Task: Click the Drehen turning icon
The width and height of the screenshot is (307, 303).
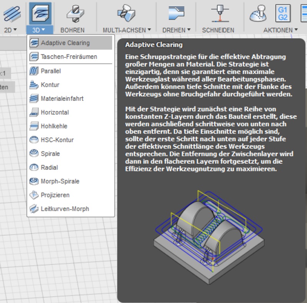Action: (x=177, y=13)
